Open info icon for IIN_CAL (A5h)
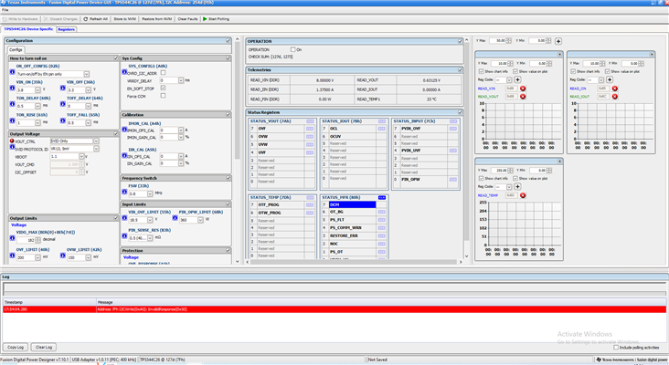 pos(124,155)
